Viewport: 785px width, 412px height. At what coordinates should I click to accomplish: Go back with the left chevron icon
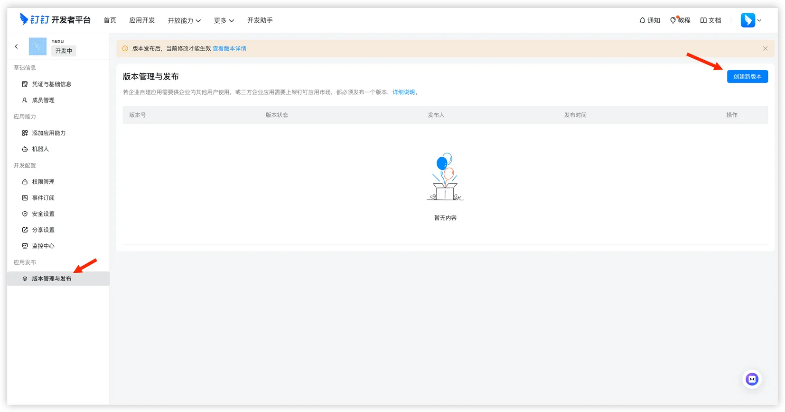(x=16, y=46)
